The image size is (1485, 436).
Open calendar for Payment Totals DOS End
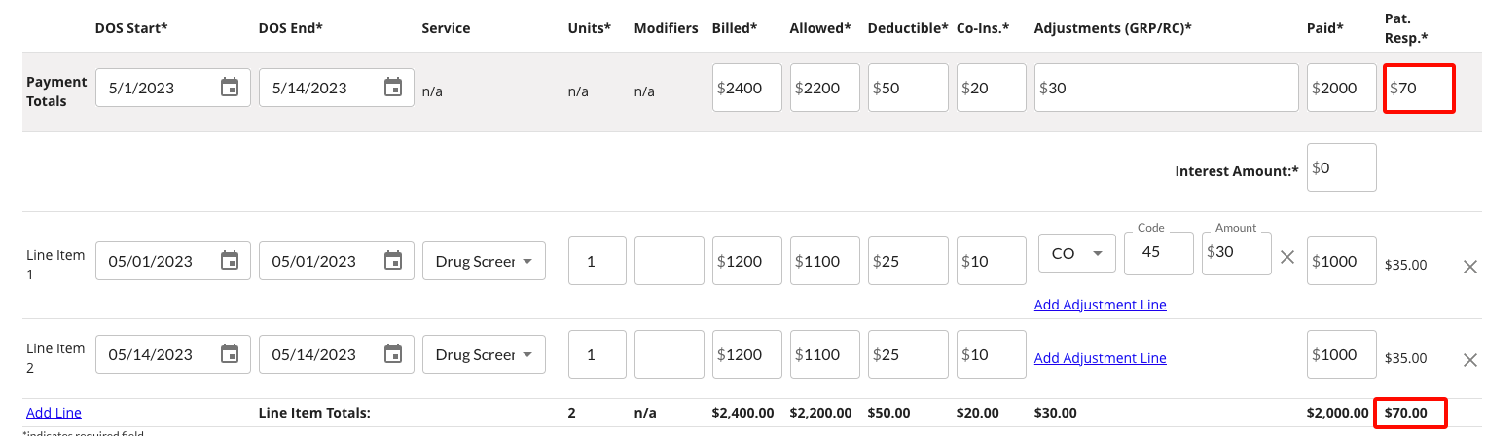[393, 88]
